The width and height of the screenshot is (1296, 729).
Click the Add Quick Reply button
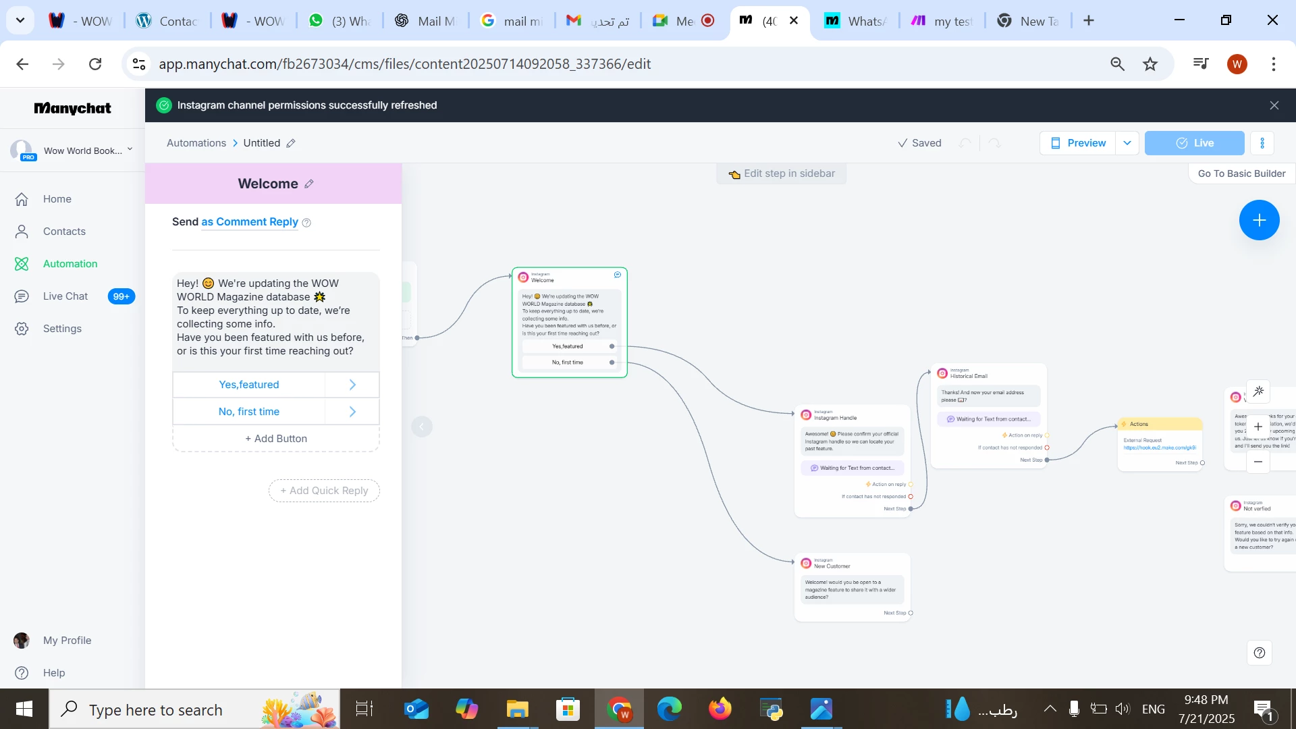click(x=324, y=491)
